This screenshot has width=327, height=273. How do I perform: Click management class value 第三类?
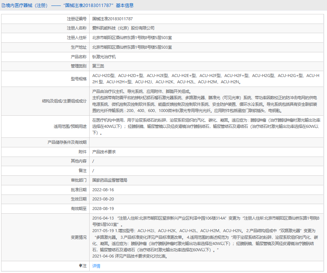(98, 66)
